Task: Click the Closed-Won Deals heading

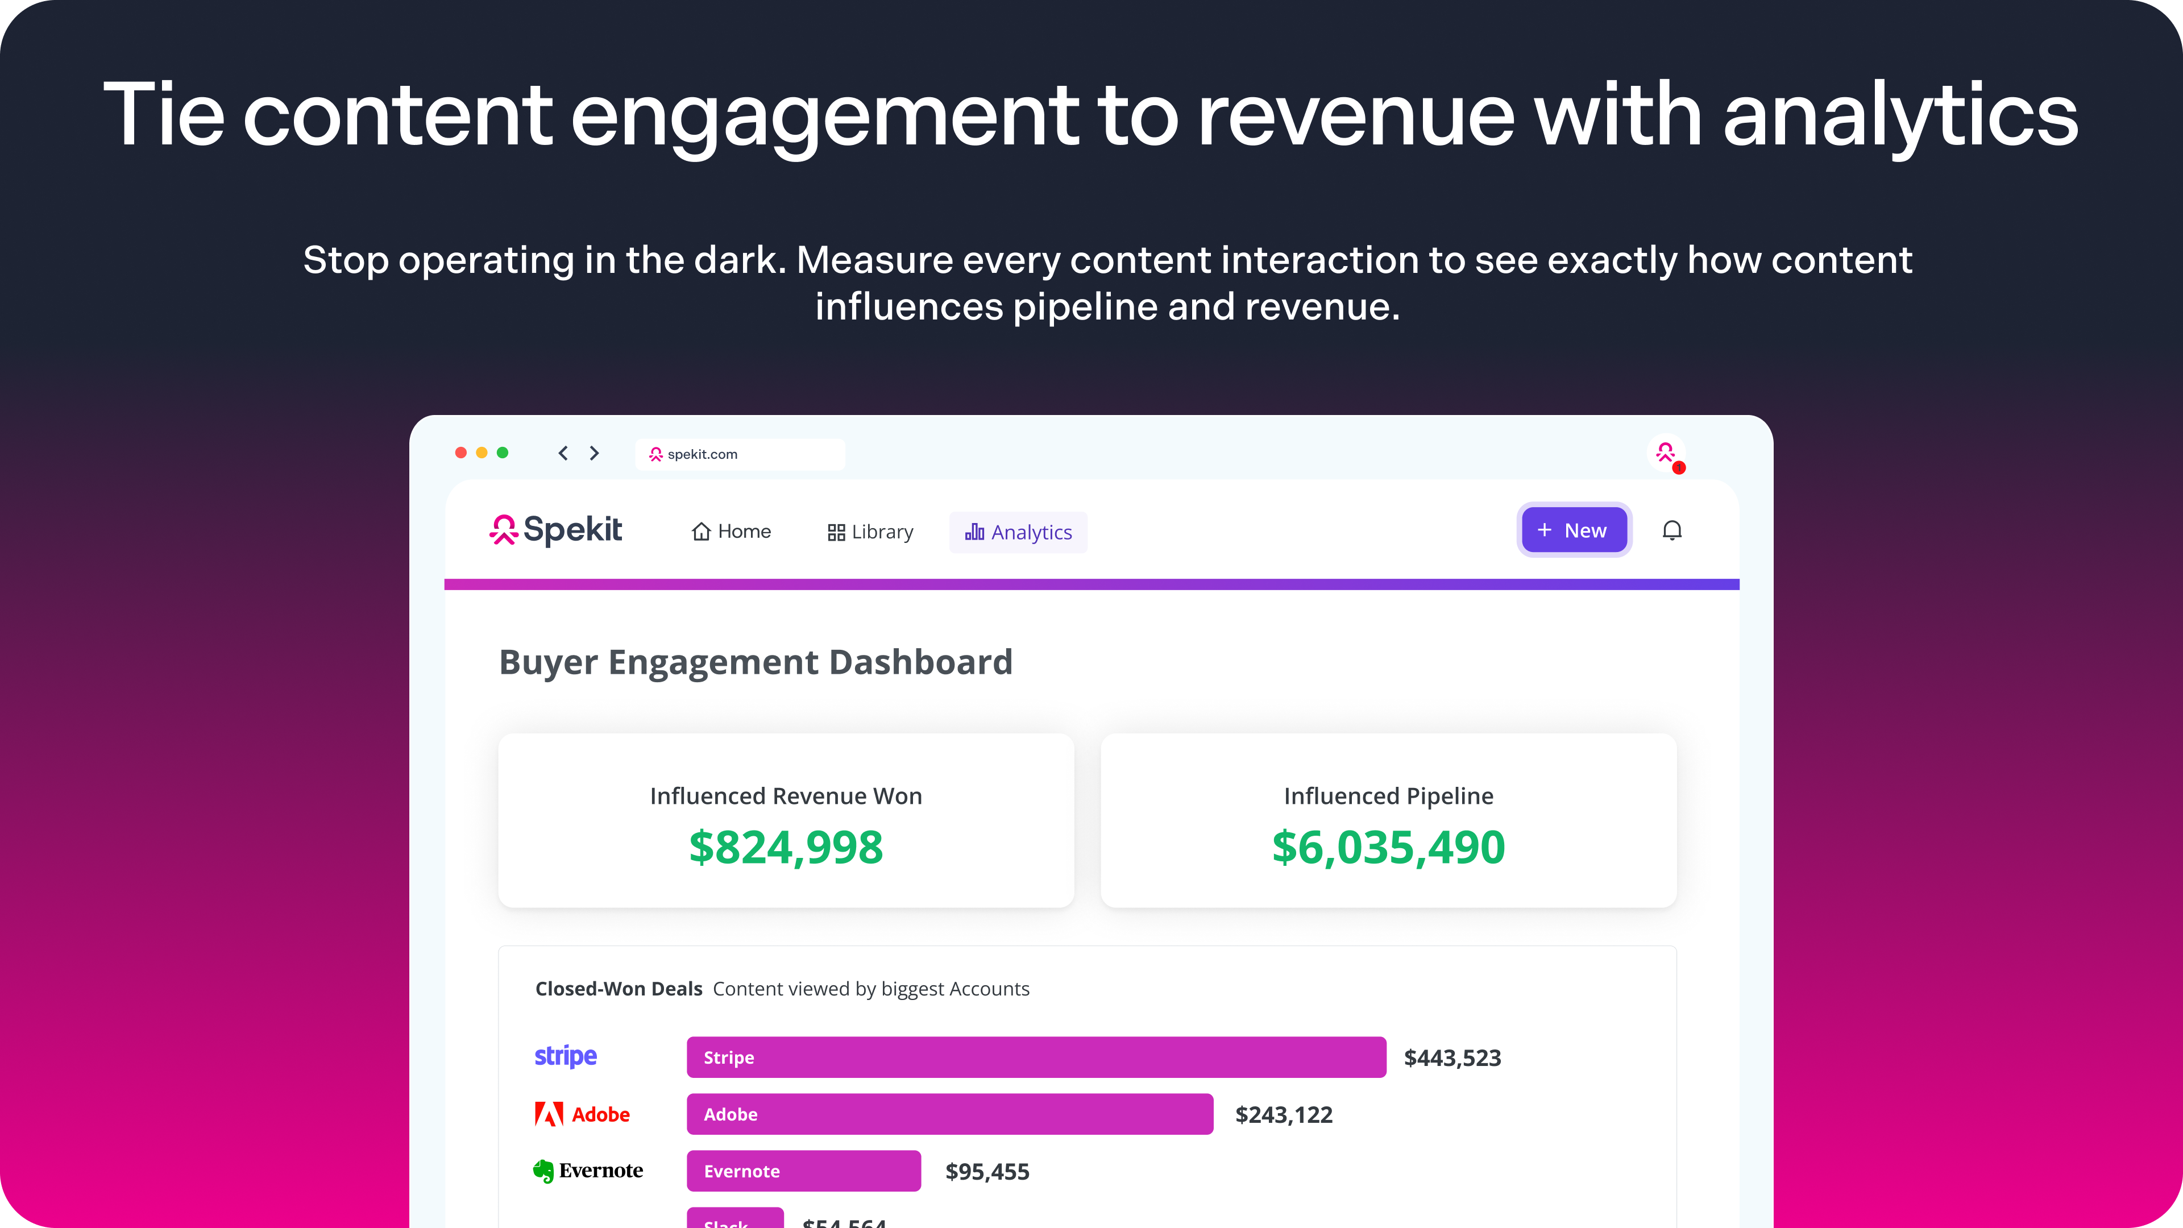Action: pyautogui.click(x=619, y=989)
